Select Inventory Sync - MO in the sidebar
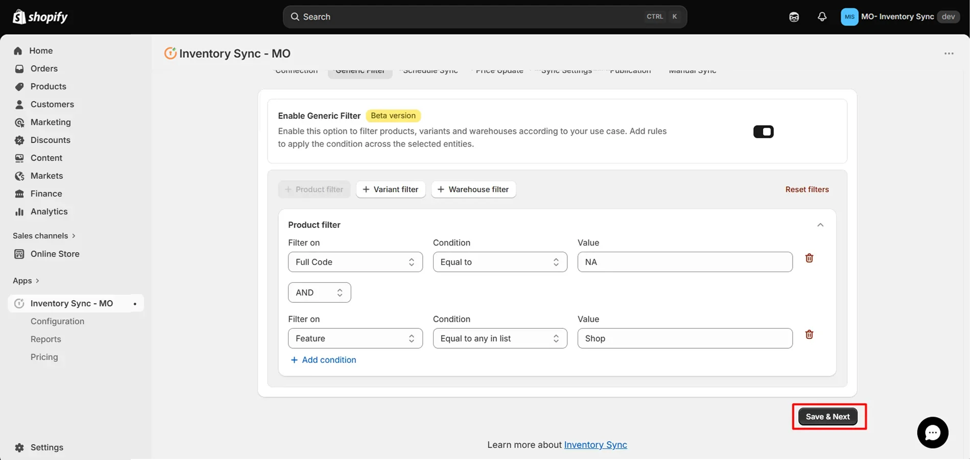The height and width of the screenshot is (460, 980). coord(76,303)
